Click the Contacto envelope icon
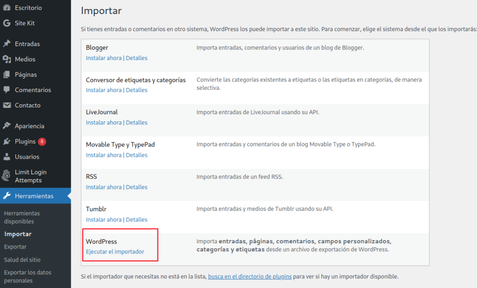Screen dimensions: 477x288 tap(7, 105)
